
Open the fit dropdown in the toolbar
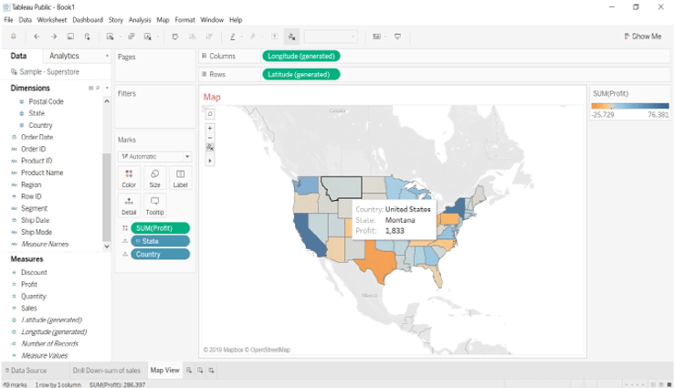pos(331,37)
